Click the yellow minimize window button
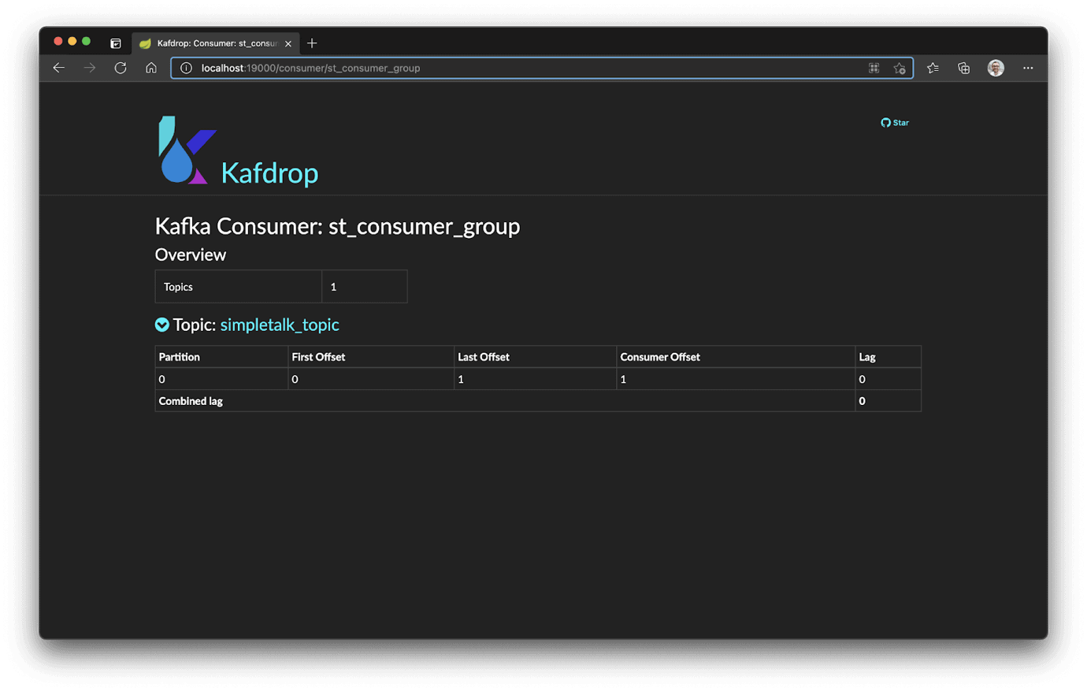 click(x=72, y=41)
